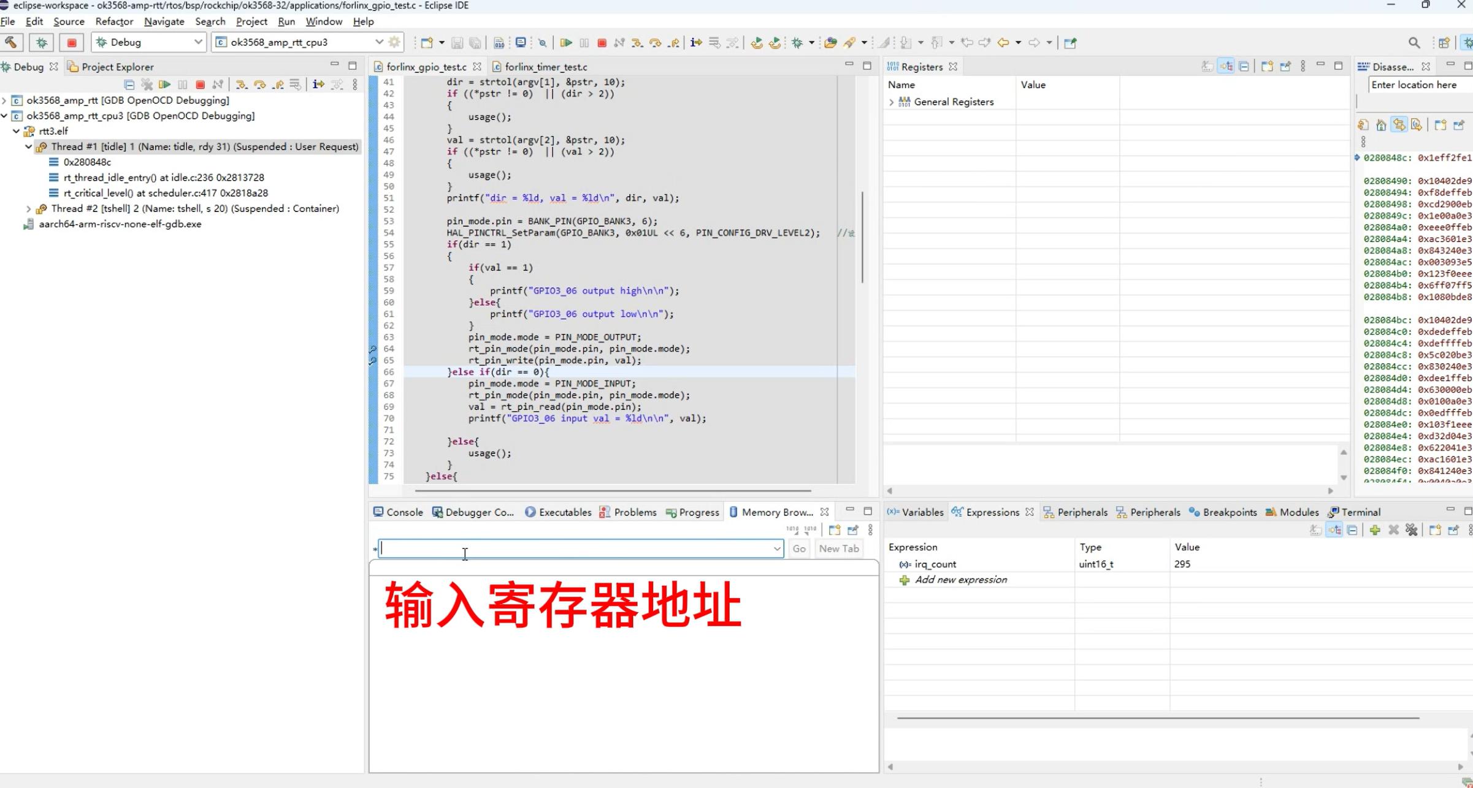Click the Go button in Memory Browser

(798, 548)
